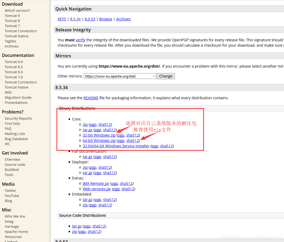284x242 pixels.
Task: Jump to 8.0.53 in Quick Navigation
Action: pos(90,19)
